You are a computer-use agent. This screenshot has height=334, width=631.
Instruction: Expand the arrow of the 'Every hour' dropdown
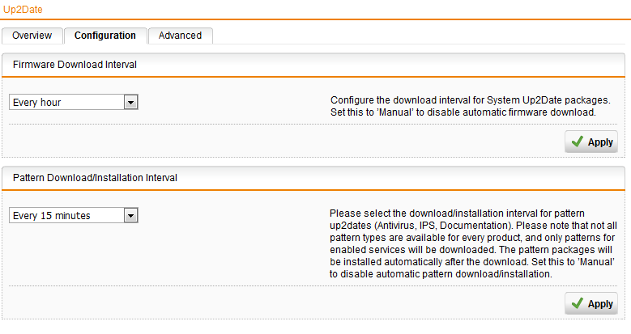pos(130,103)
